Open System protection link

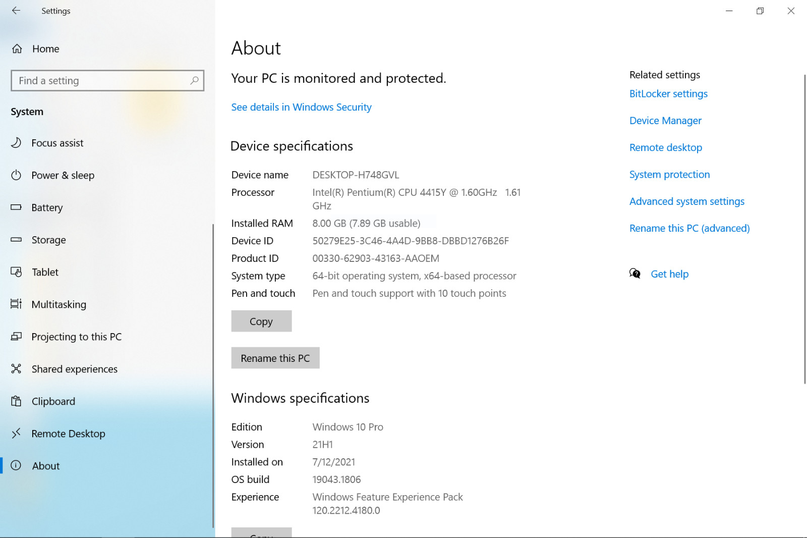669,175
